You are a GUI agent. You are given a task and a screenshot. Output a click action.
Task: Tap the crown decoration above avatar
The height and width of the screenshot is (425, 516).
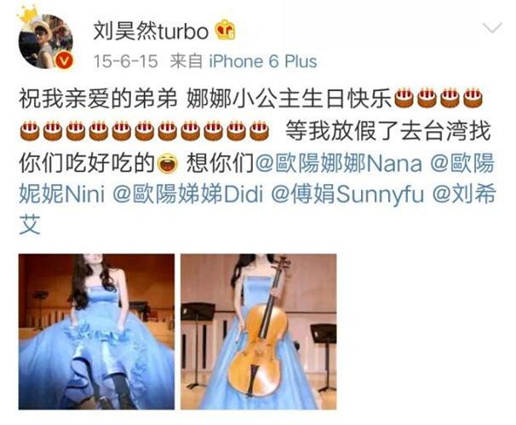coord(27,15)
